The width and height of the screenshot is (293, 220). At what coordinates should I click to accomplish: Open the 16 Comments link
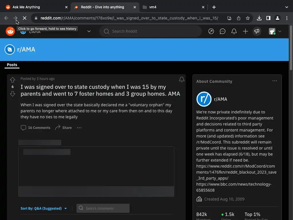(35, 127)
